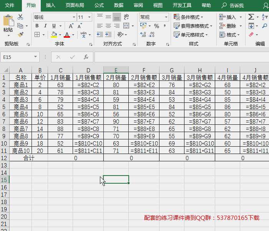Click the Format Painter brush icon
The image size is (269, 231).
tap(20, 34)
